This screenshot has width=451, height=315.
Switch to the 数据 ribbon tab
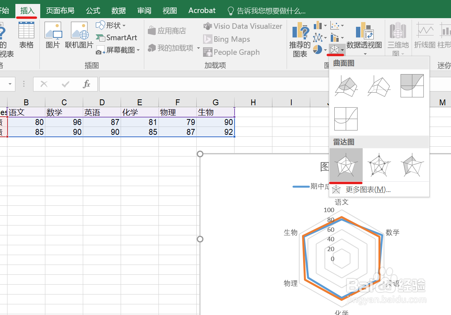118,11
